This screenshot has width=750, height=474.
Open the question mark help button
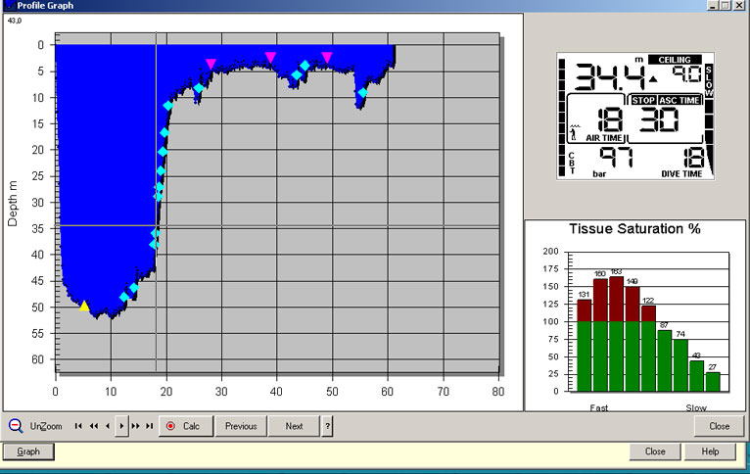point(327,426)
